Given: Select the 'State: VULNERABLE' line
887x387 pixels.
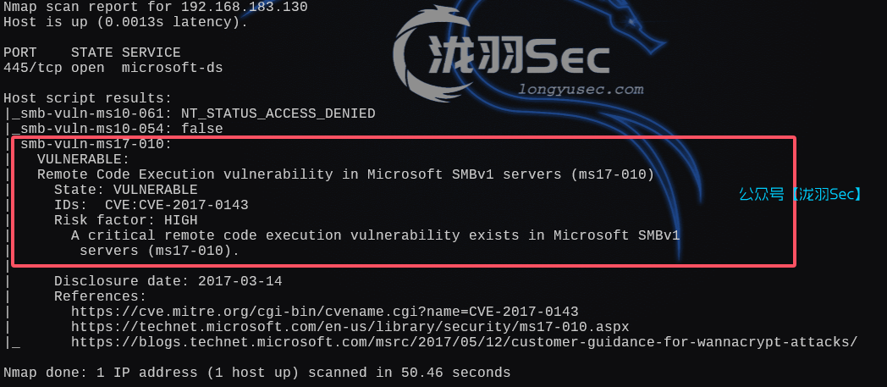Looking at the screenshot, I should coord(125,190).
